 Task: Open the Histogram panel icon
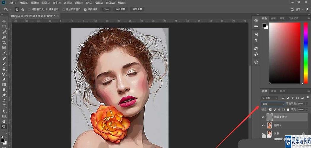click(x=256, y=26)
